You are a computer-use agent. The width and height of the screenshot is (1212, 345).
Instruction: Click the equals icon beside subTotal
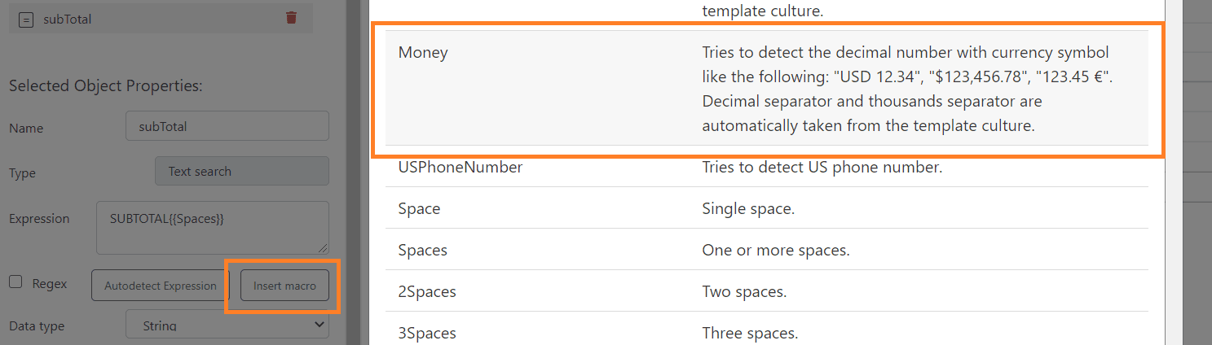(x=25, y=19)
